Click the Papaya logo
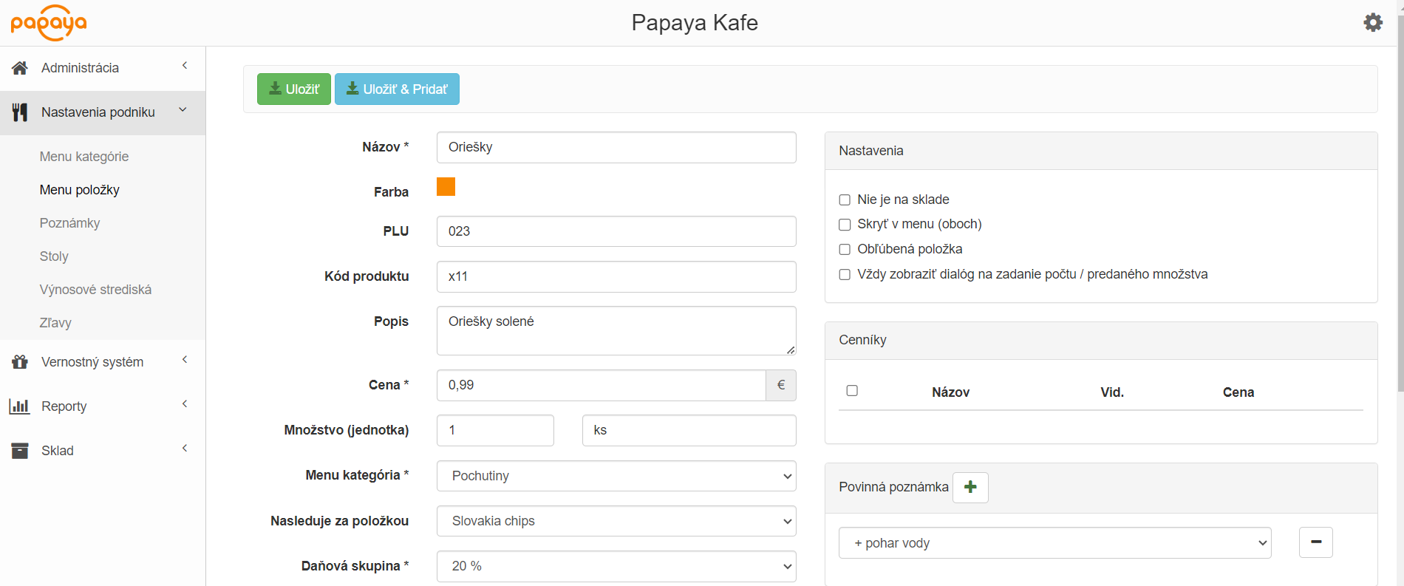The image size is (1404, 586). pos(49,23)
